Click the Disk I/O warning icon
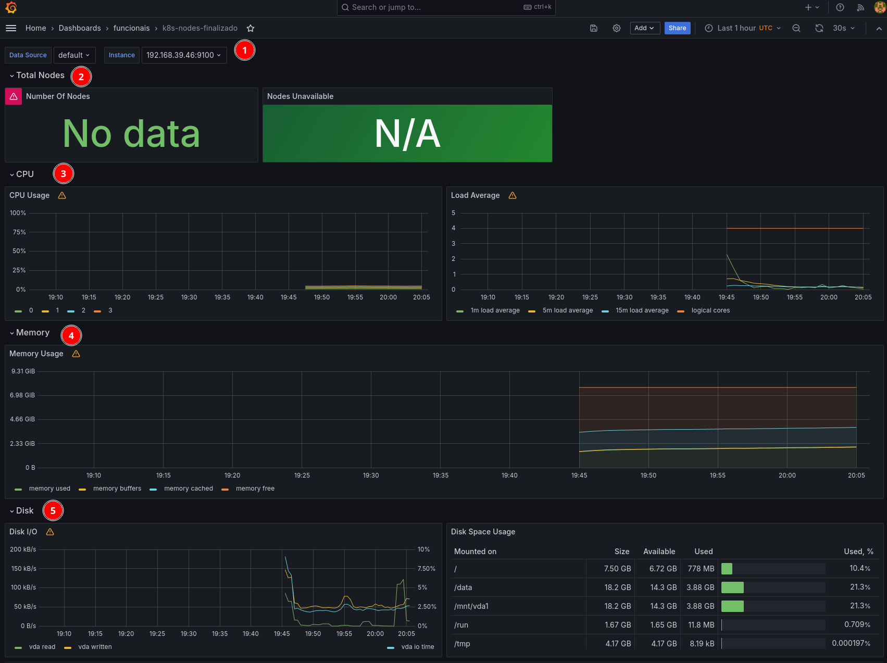 click(x=50, y=532)
